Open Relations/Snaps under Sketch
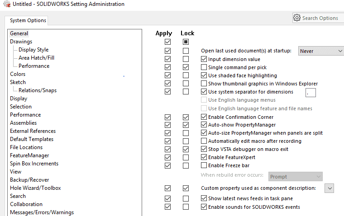 pos(38,90)
